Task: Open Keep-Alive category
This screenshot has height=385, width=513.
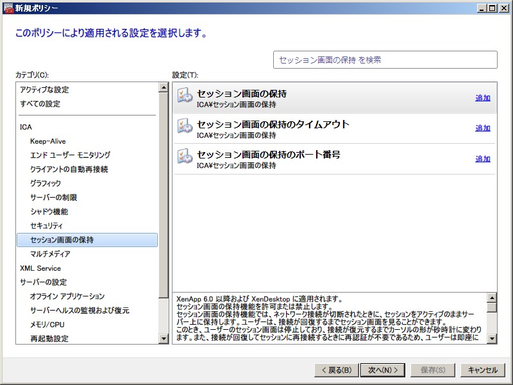Action: pos(47,141)
